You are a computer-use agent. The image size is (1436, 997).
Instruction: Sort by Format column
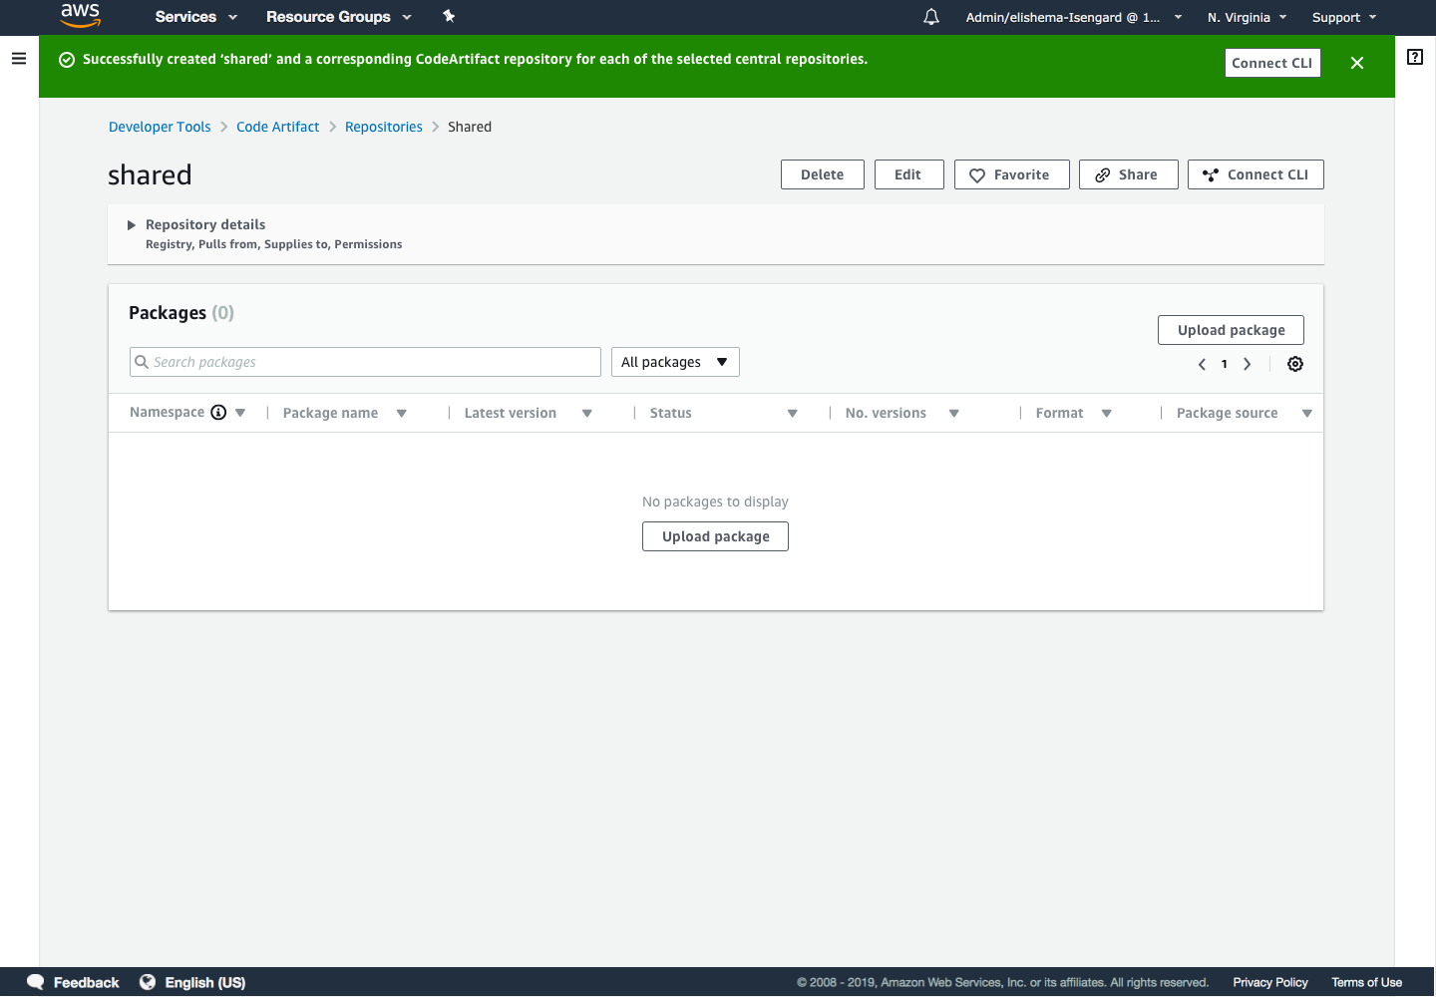click(1107, 413)
